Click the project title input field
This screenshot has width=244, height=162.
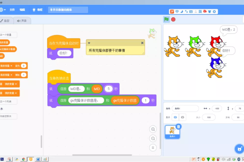[x=68, y=10]
